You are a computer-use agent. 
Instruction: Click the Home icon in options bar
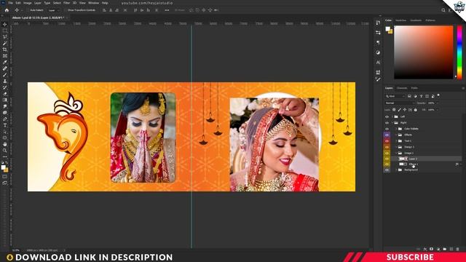click(7, 10)
